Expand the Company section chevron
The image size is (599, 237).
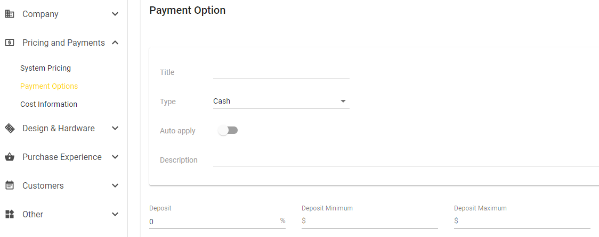tap(115, 14)
